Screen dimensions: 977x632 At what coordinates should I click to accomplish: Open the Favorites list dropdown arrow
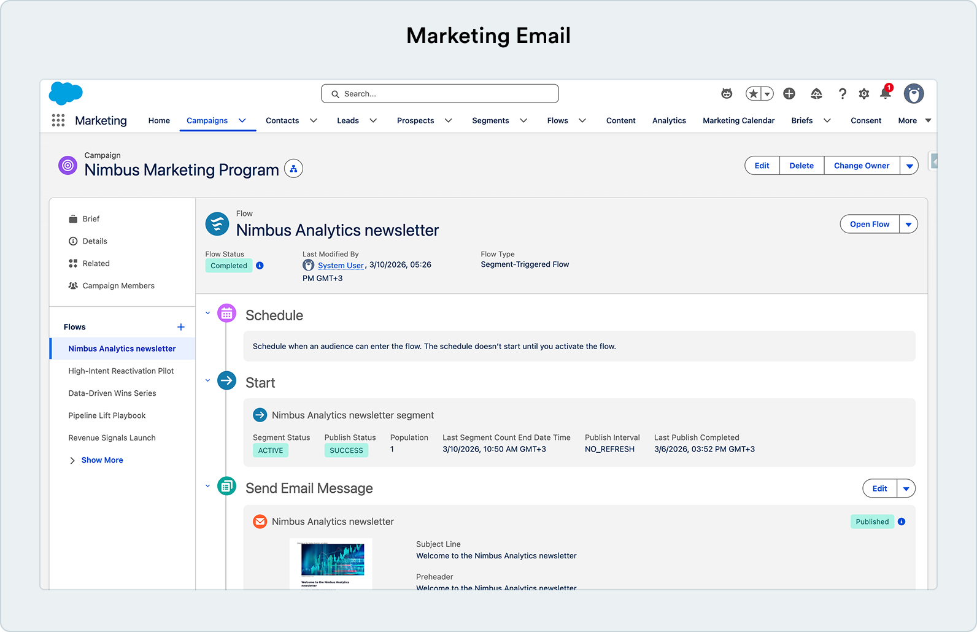pos(767,94)
